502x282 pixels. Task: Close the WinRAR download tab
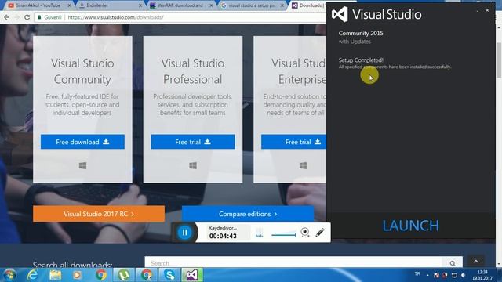pyautogui.click(x=211, y=5)
